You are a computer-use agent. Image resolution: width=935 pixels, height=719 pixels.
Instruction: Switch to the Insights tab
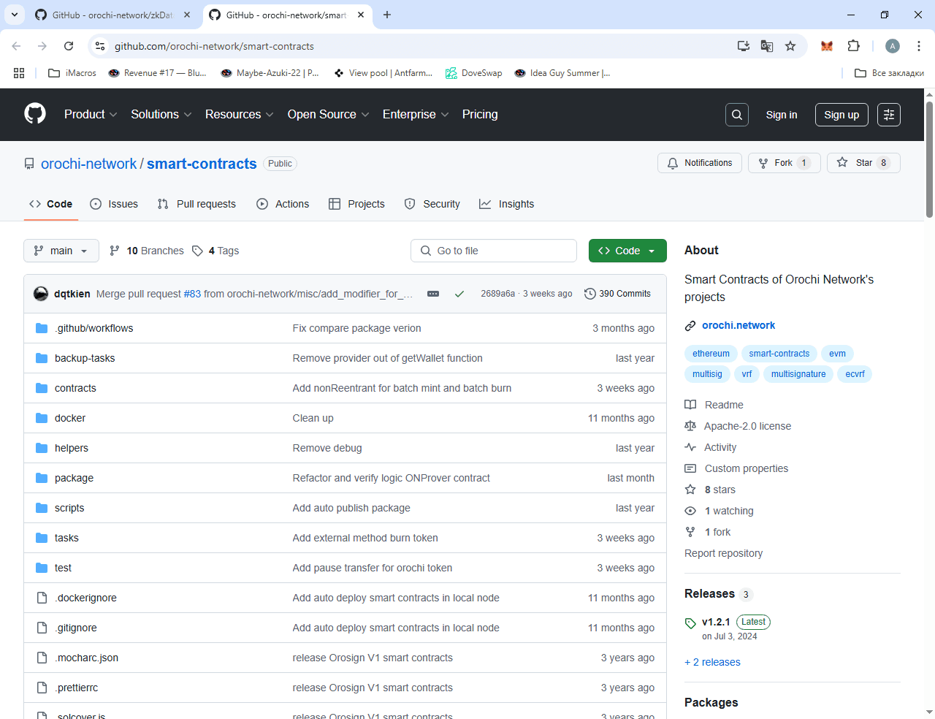click(x=507, y=204)
